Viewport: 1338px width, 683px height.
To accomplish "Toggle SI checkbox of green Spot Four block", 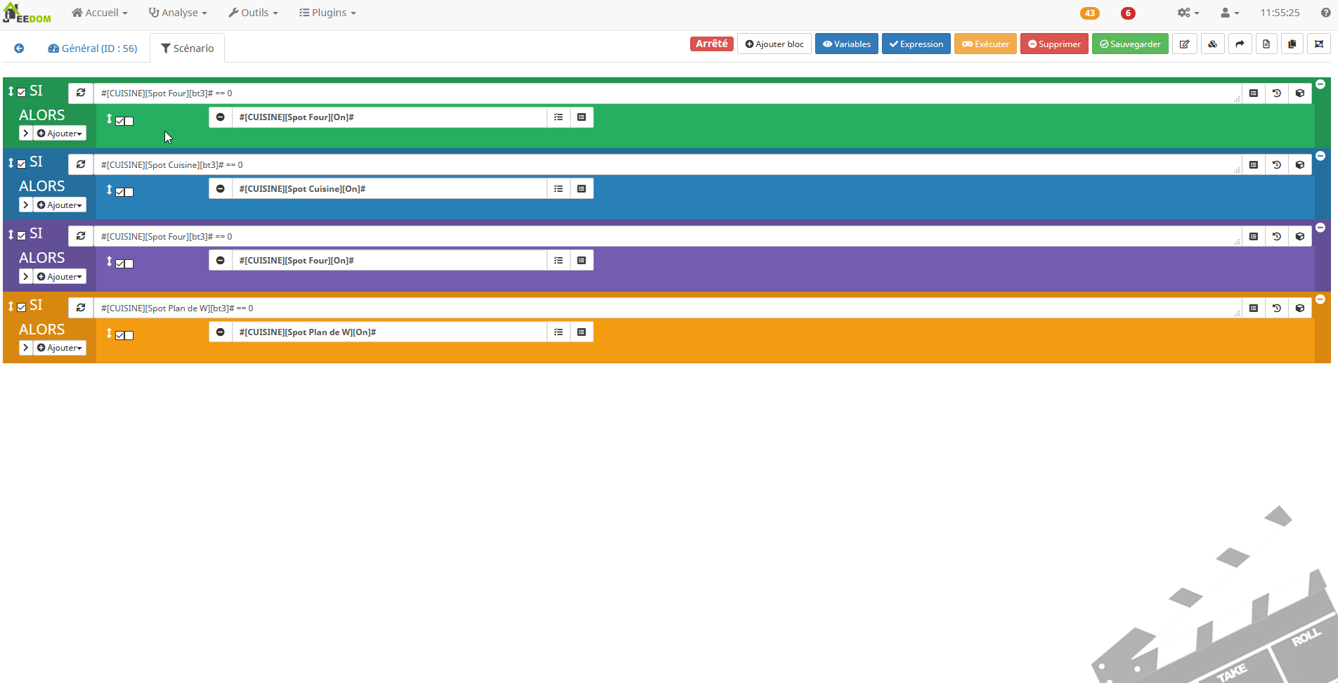I will point(22,92).
